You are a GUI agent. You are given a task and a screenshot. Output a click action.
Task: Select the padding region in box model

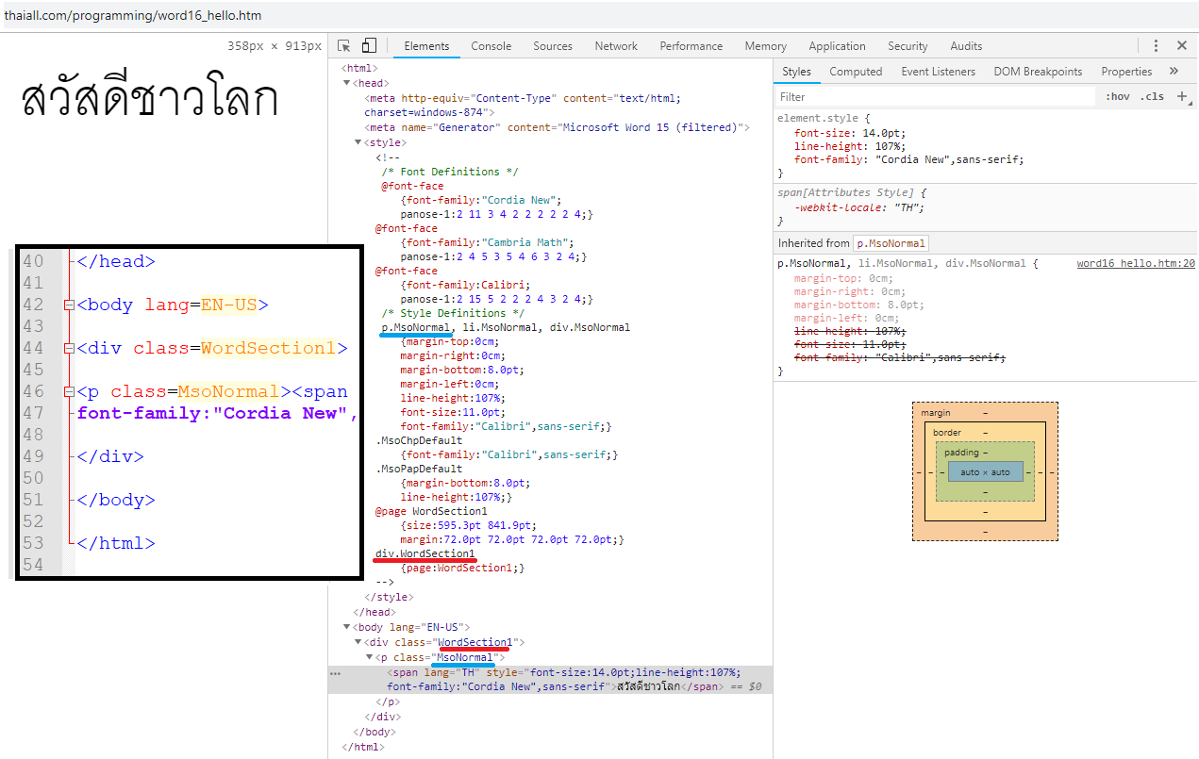[x=960, y=453]
